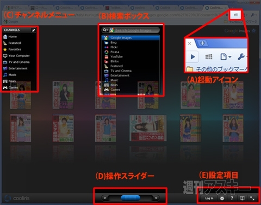The height and width of the screenshot is (205, 261).
Task: Pick TV and Cinema in search dropdown
Action: 130,71
